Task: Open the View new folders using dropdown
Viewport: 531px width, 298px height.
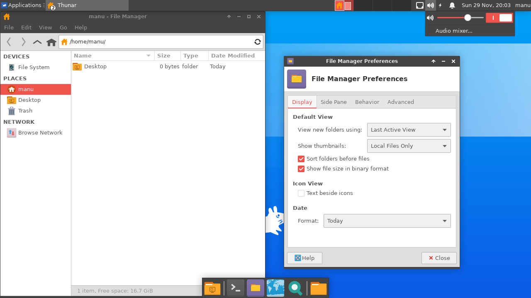Action: pos(409,130)
